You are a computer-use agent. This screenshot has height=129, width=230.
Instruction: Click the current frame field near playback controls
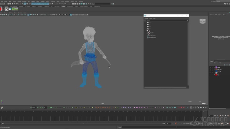point(211,116)
